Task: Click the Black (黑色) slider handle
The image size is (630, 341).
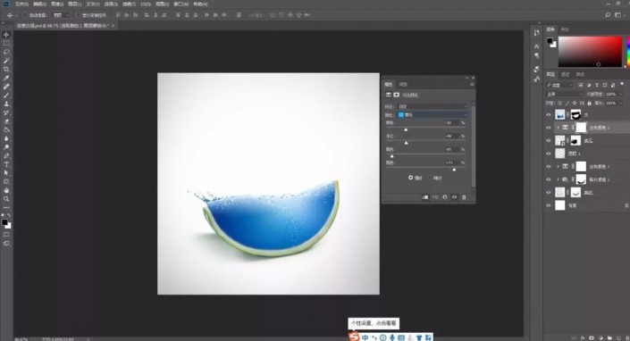Action: pos(454,170)
